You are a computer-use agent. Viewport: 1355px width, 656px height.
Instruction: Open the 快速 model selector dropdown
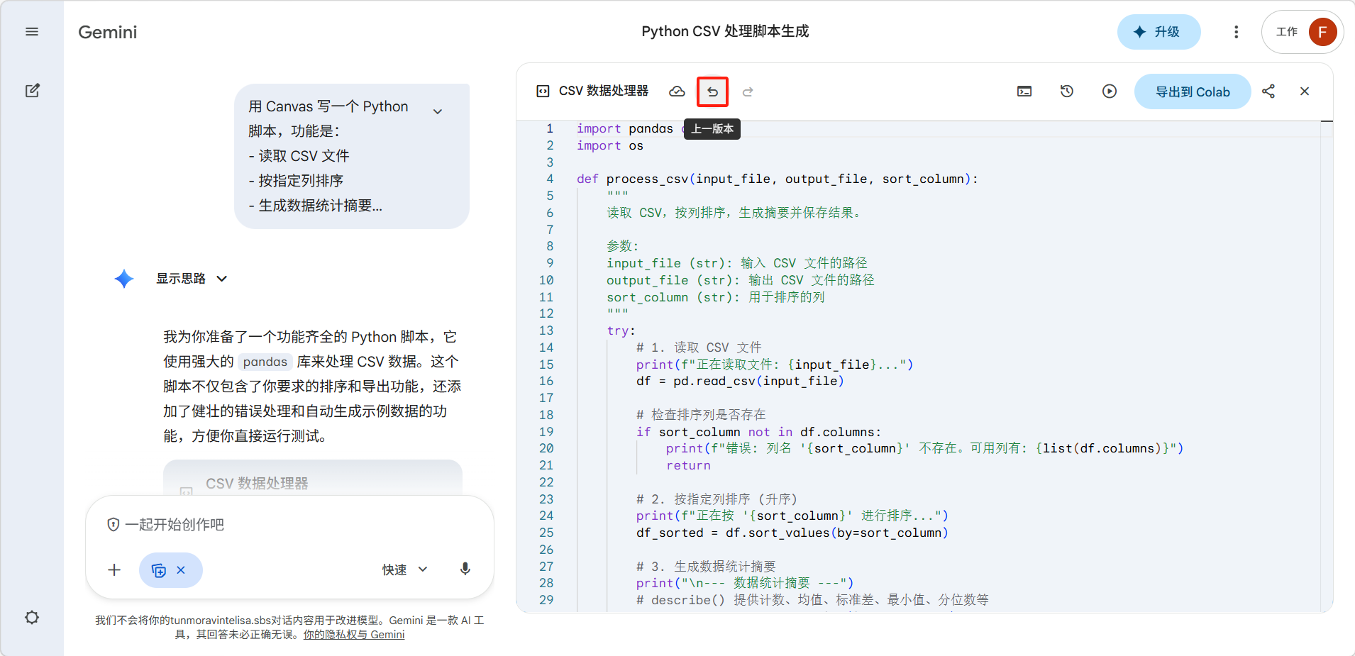pos(405,569)
